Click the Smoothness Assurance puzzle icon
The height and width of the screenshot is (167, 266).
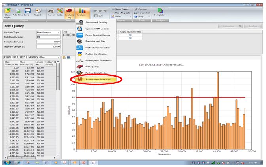(80, 79)
